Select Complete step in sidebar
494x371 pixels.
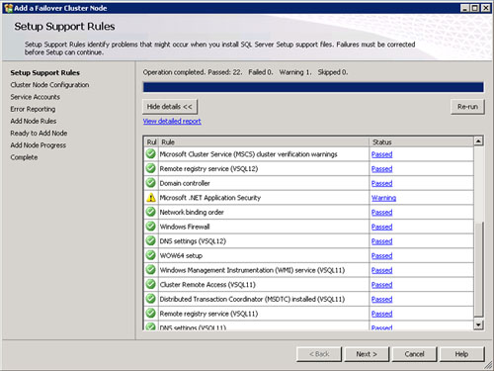coord(24,157)
